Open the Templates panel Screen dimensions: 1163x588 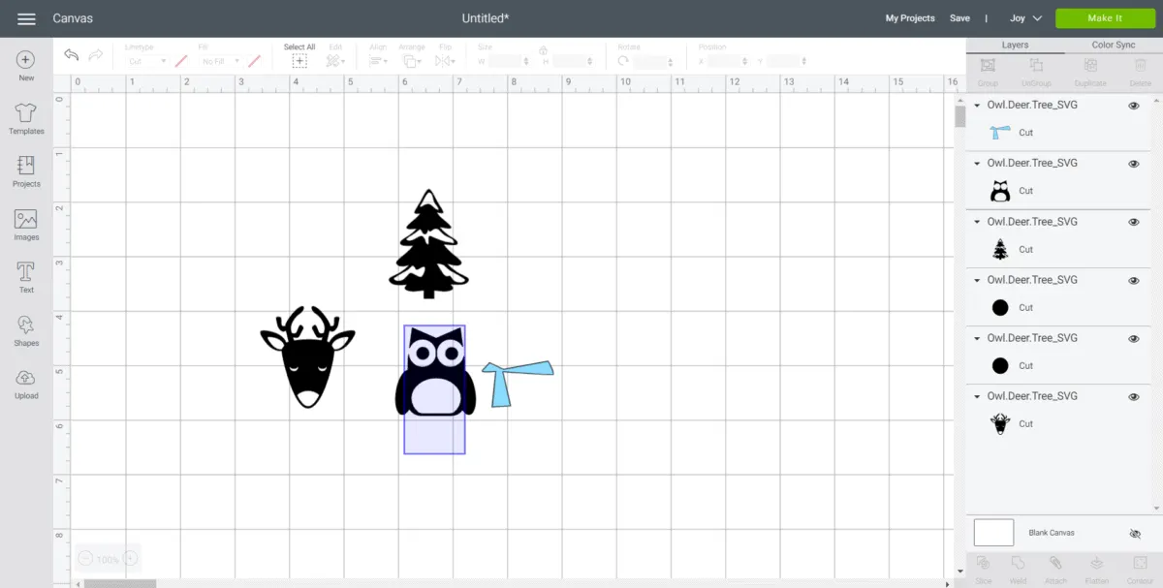26,119
